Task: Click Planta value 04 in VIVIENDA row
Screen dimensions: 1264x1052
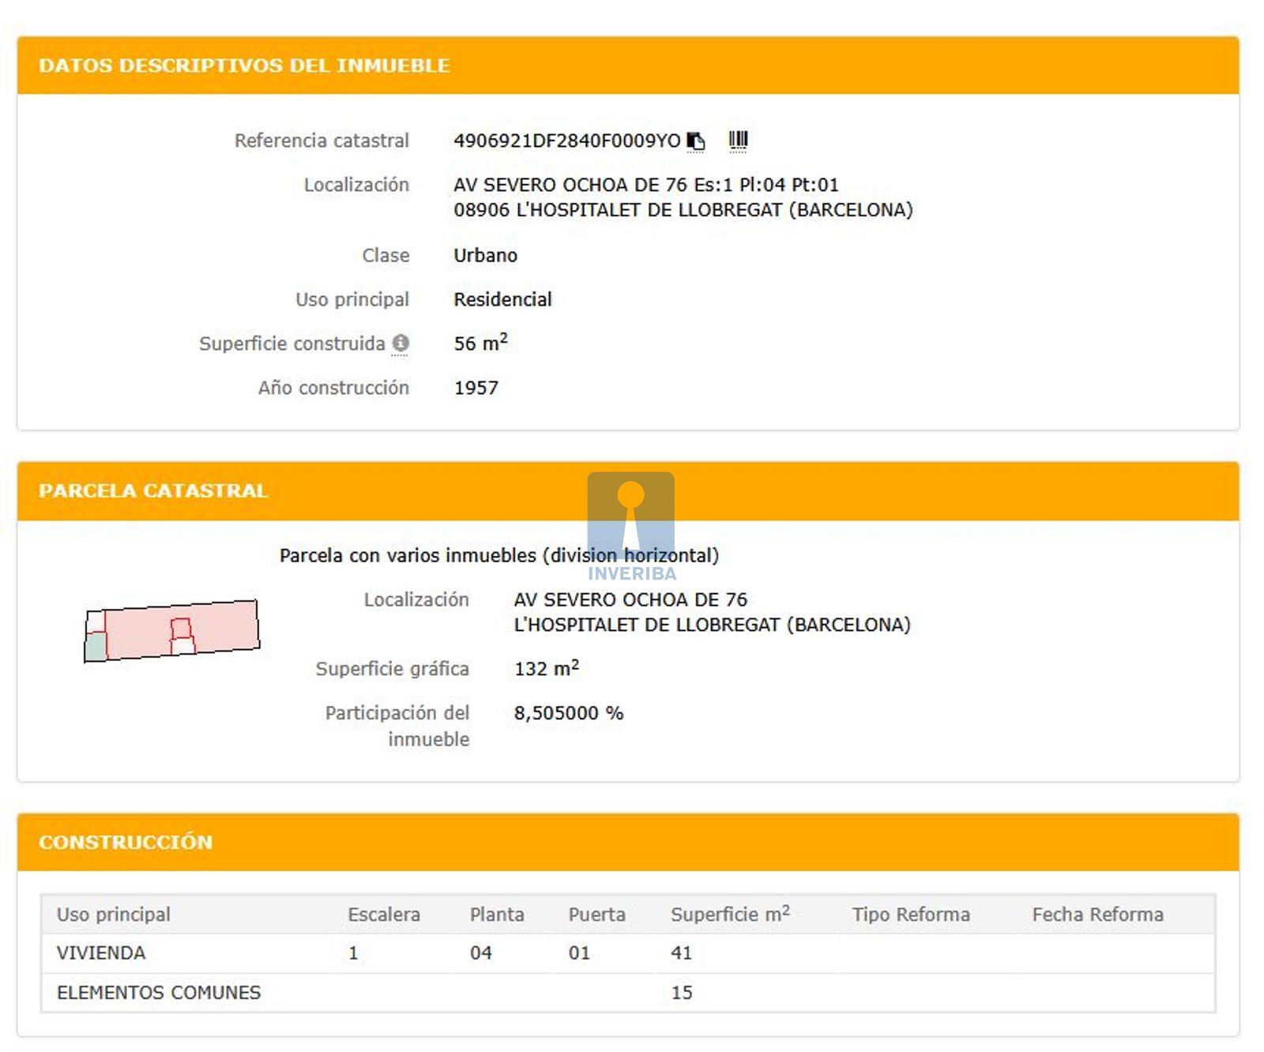Action: pyautogui.click(x=480, y=953)
